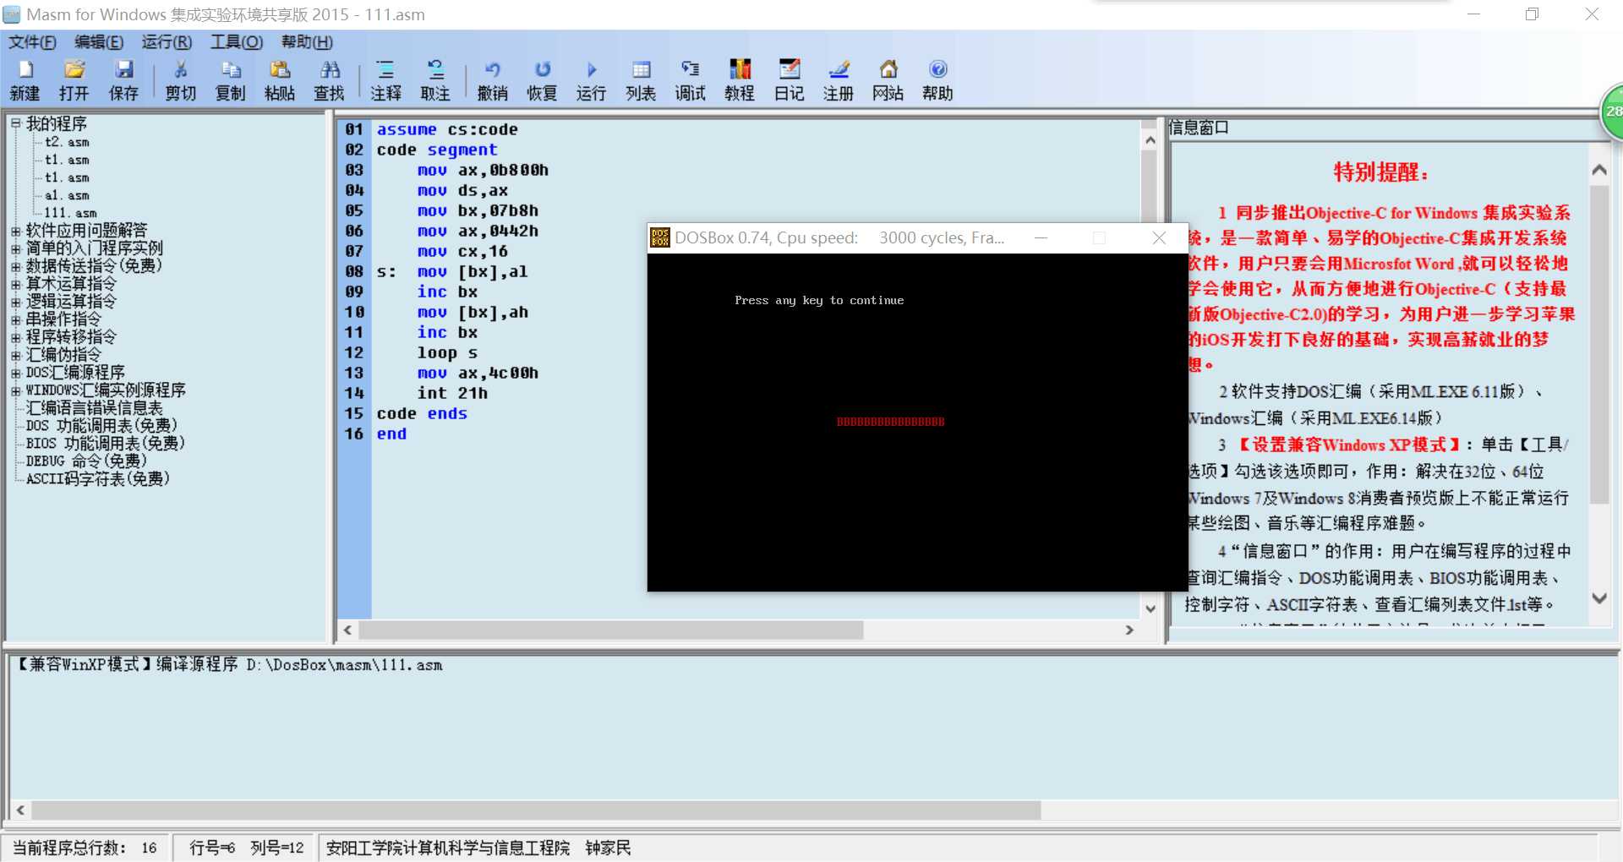Screen dimensions: 1623x862
Task: Open 汇编语言错误信息表 in the tree
Action: 94,408
